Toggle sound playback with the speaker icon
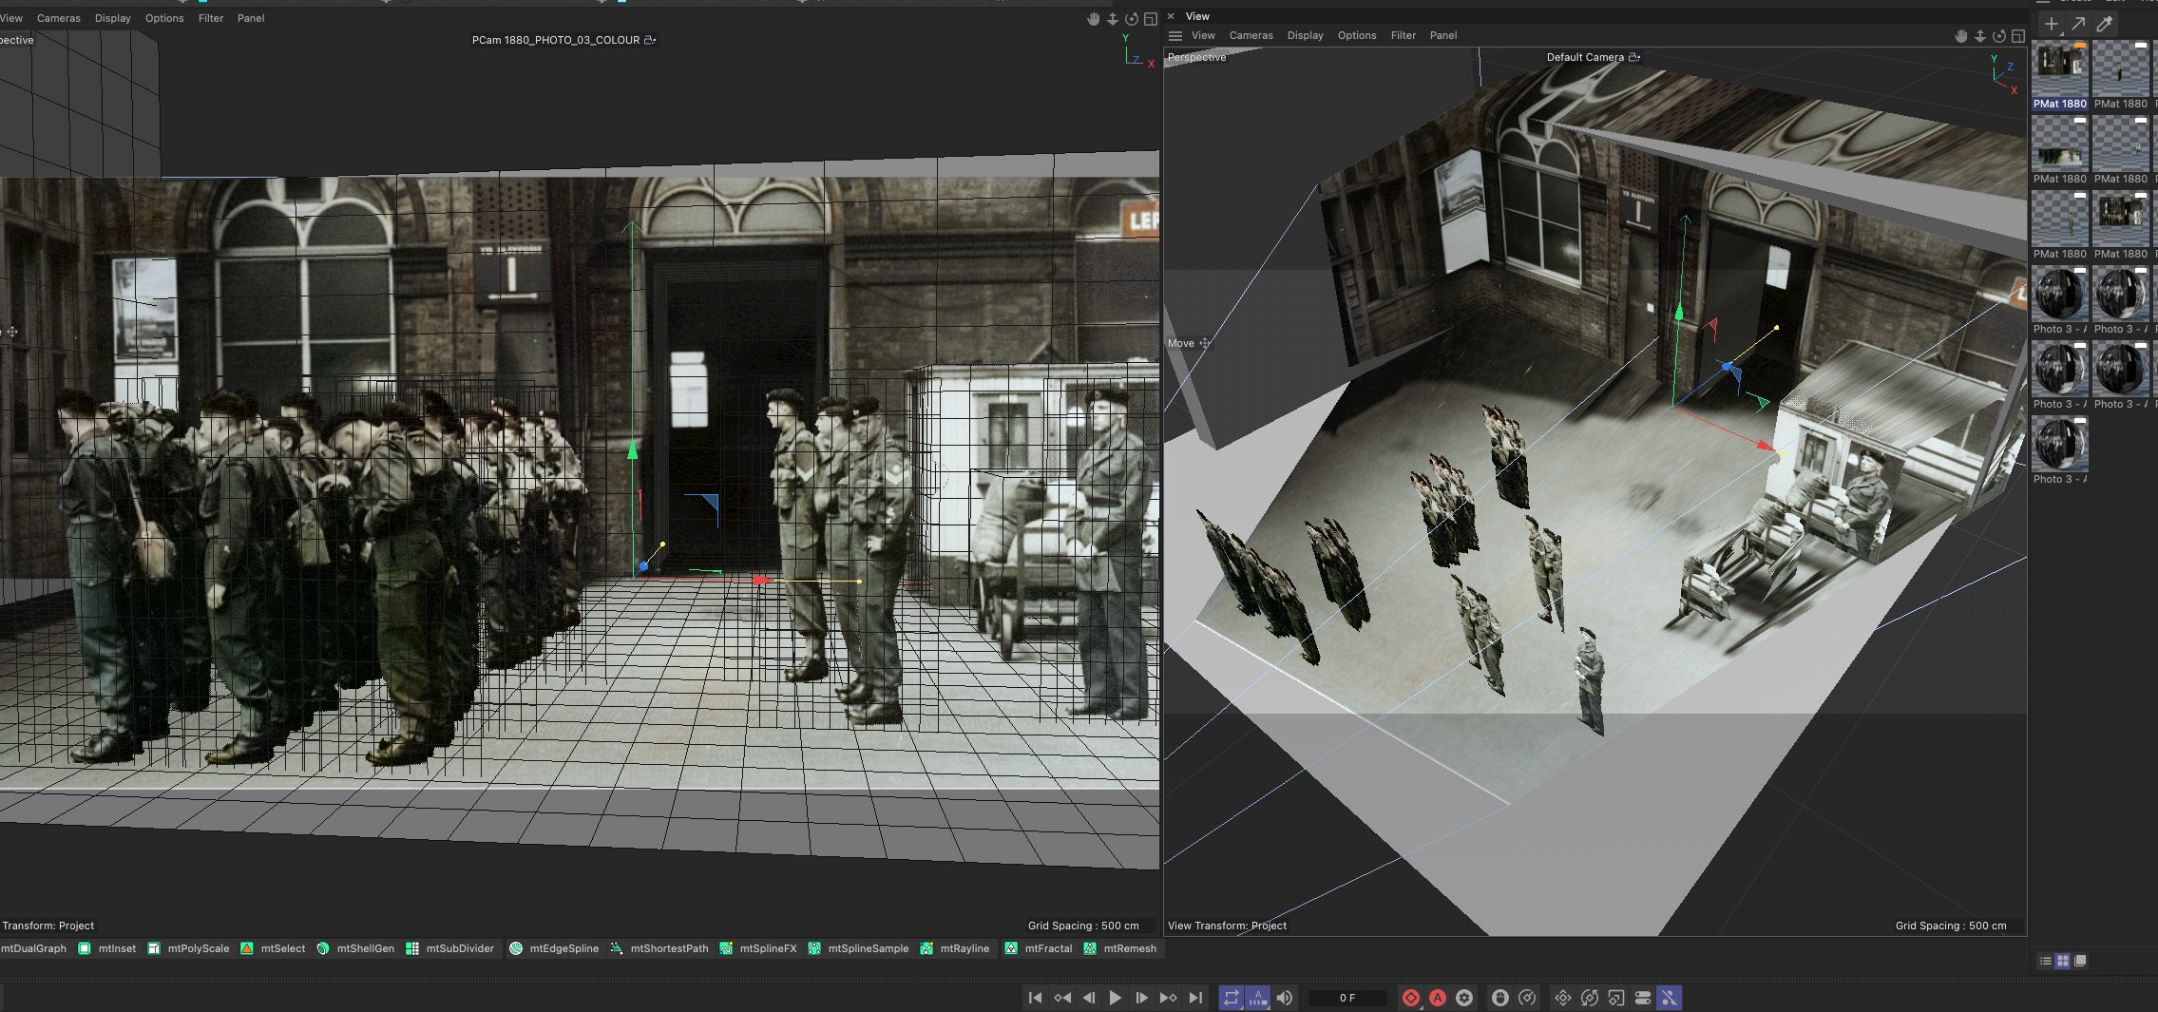This screenshot has height=1012, width=2158. [x=1285, y=998]
